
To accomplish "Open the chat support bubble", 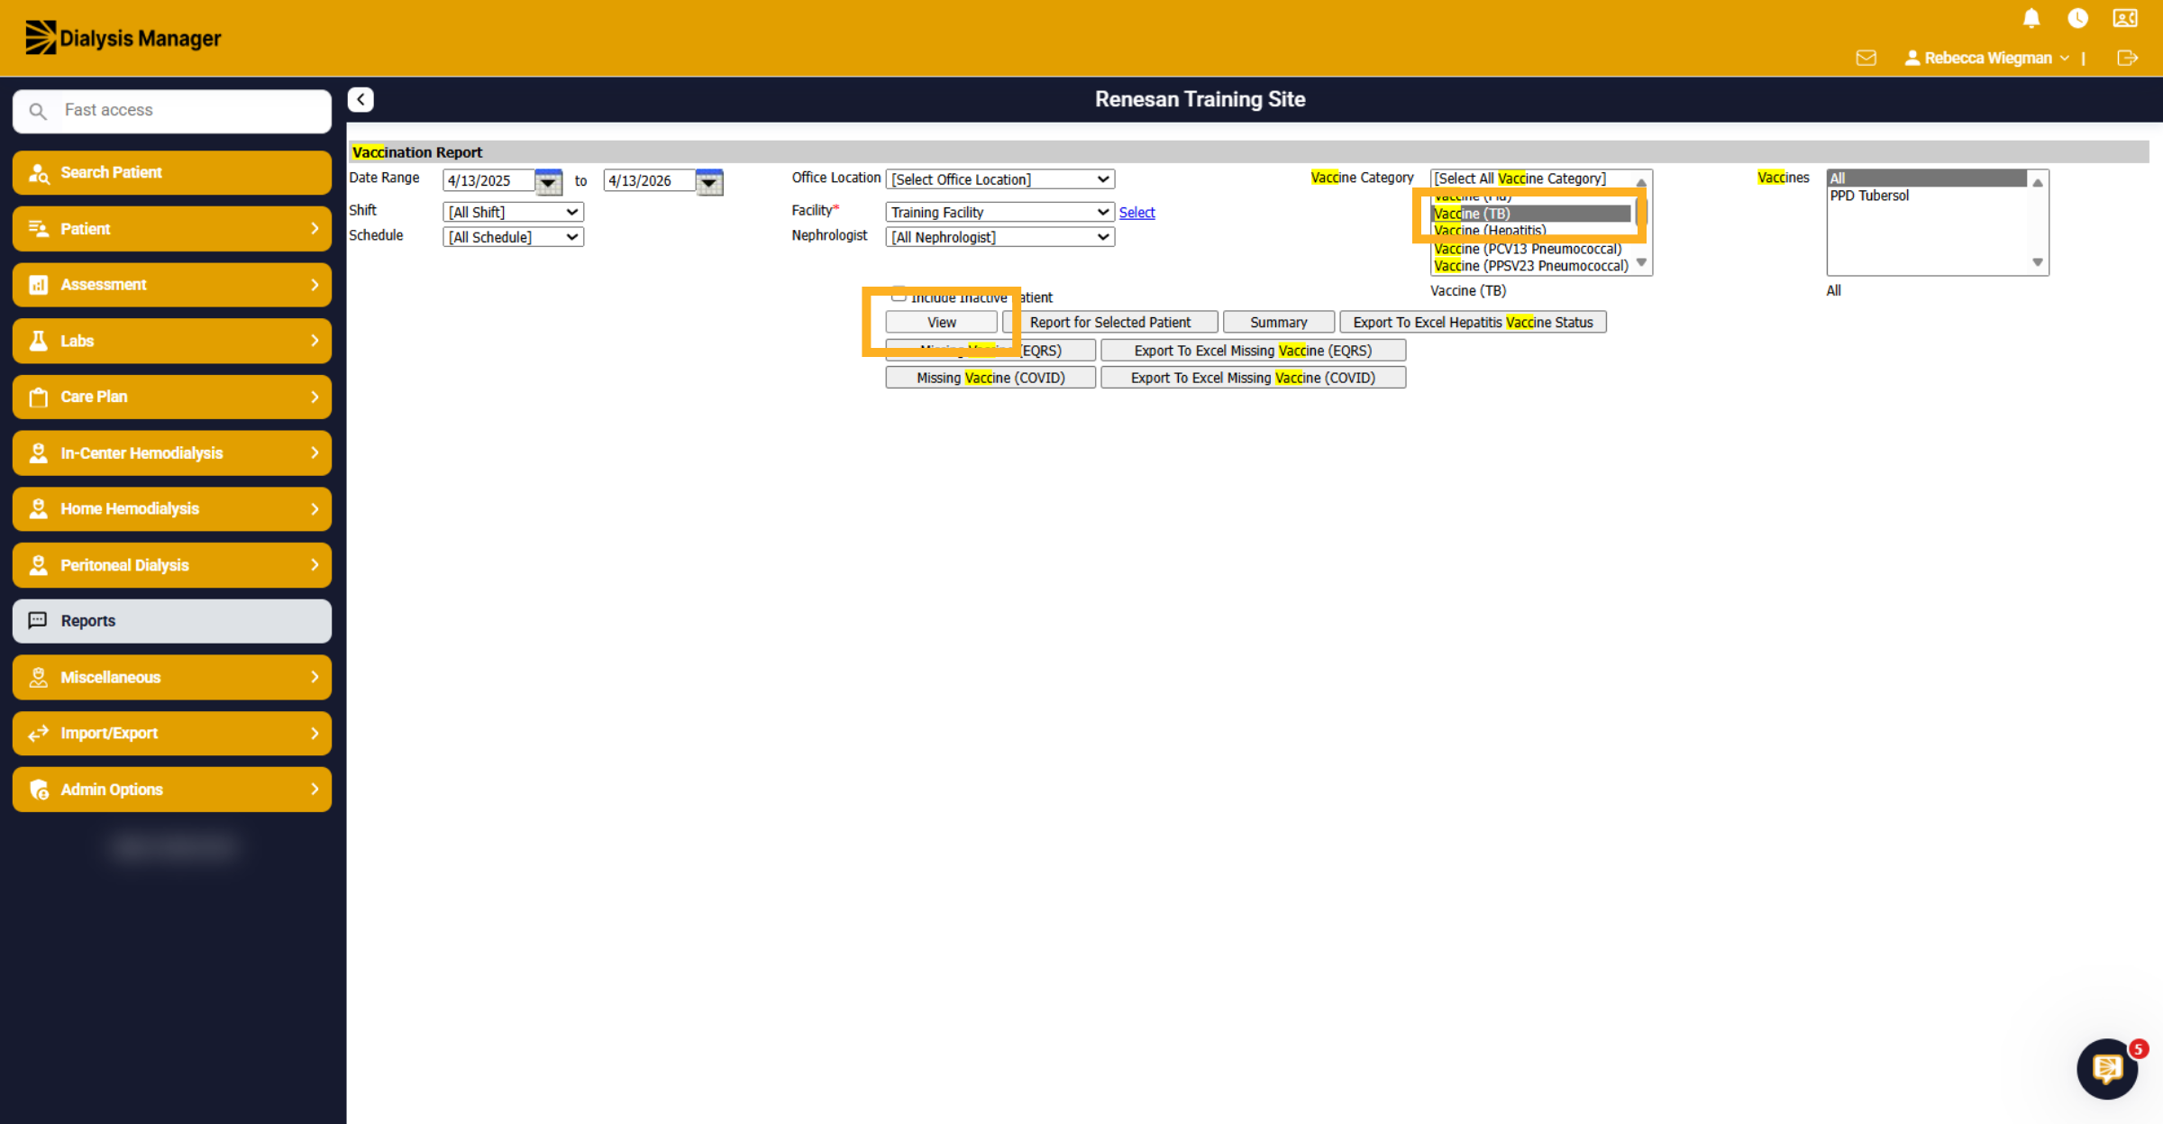I will pos(2107,1069).
